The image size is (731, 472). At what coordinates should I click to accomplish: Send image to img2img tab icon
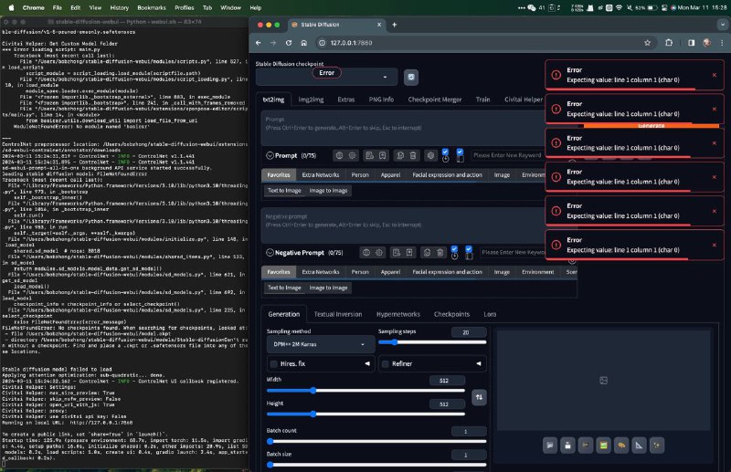click(x=603, y=446)
